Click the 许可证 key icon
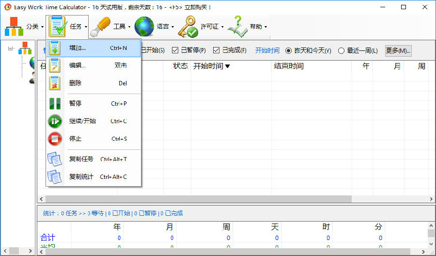 [188, 27]
